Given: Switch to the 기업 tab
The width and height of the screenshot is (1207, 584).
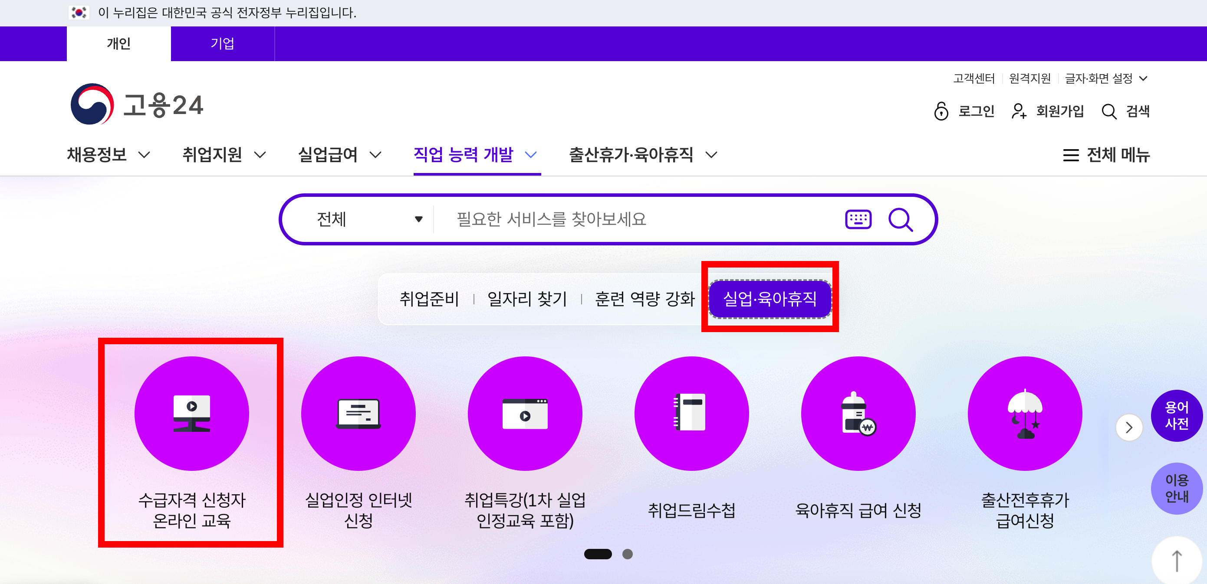Looking at the screenshot, I should point(223,43).
